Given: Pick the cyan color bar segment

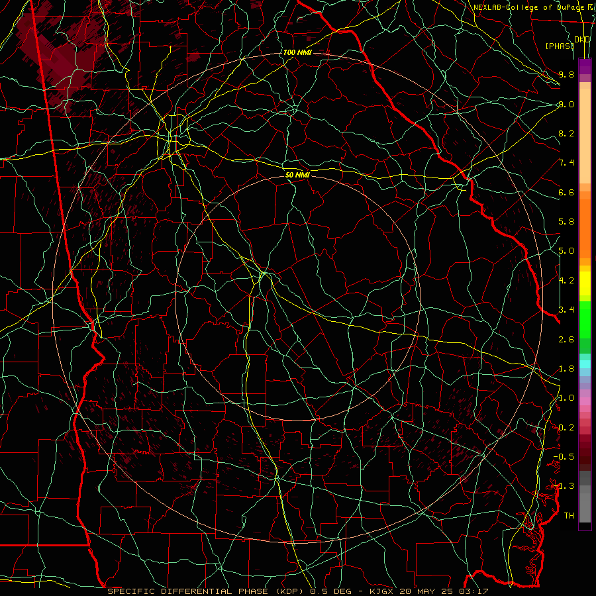Looking at the screenshot, I should tap(585, 364).
